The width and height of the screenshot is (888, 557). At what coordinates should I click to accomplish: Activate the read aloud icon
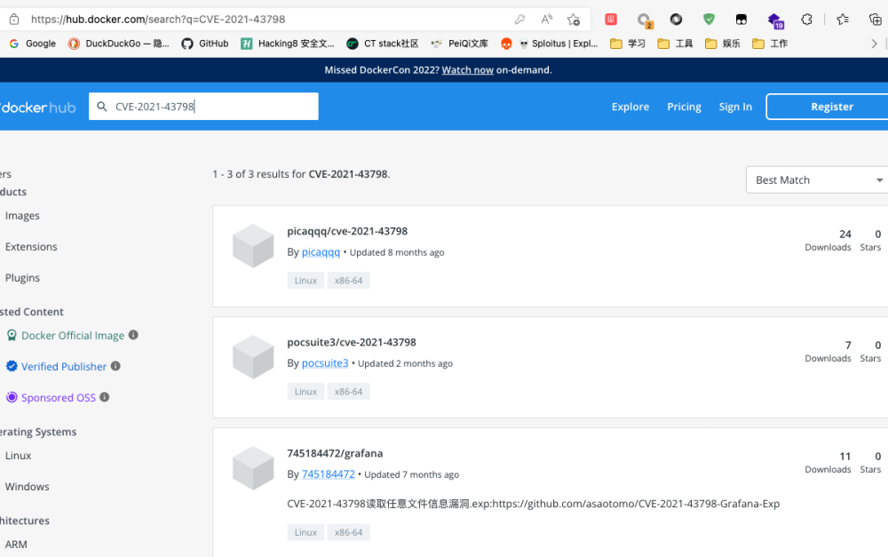pos(546,20)
